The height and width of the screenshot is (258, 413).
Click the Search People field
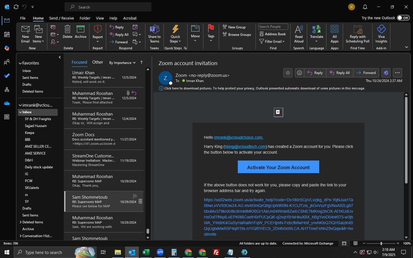[x=273, y=27]
